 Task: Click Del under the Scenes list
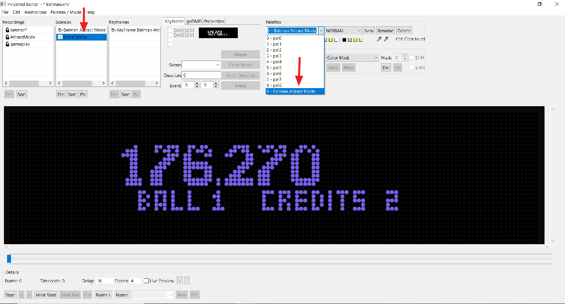[x=61, y=94]
